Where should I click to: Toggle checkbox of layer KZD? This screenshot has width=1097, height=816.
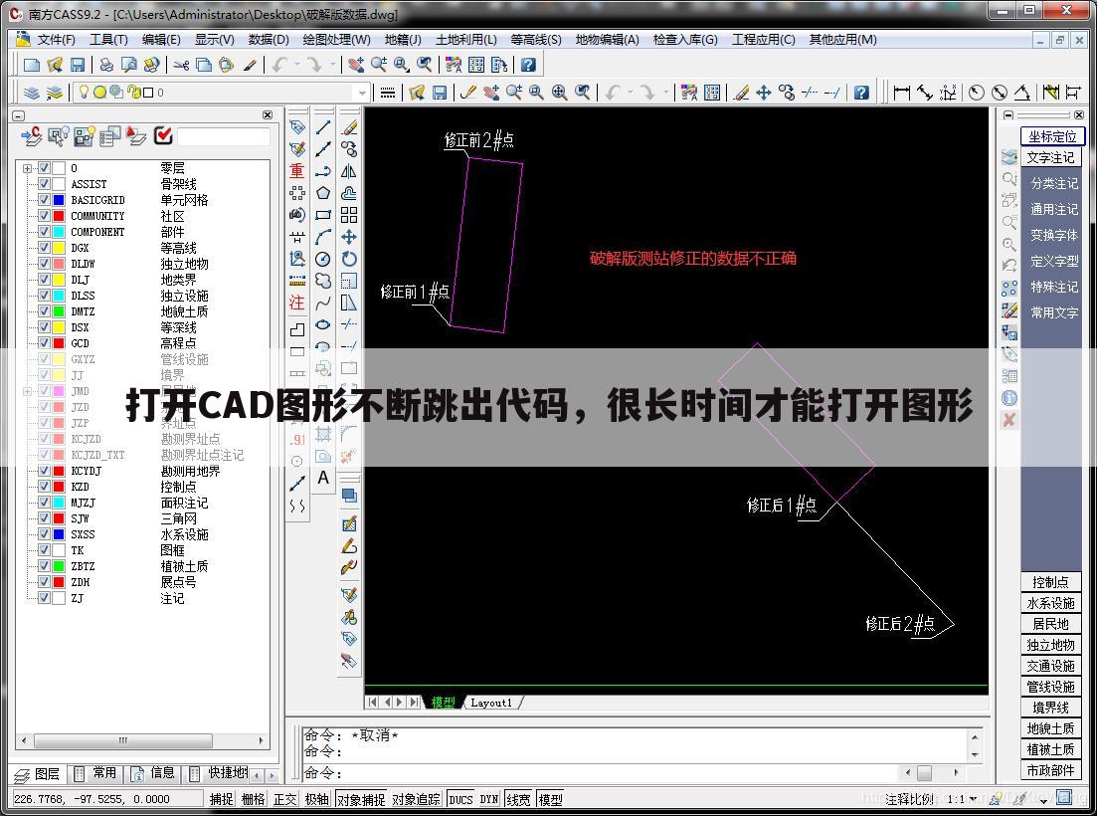point(44,487)
